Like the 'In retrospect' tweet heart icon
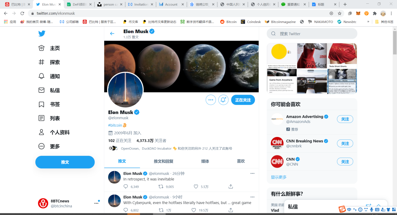 click(196, 186)
